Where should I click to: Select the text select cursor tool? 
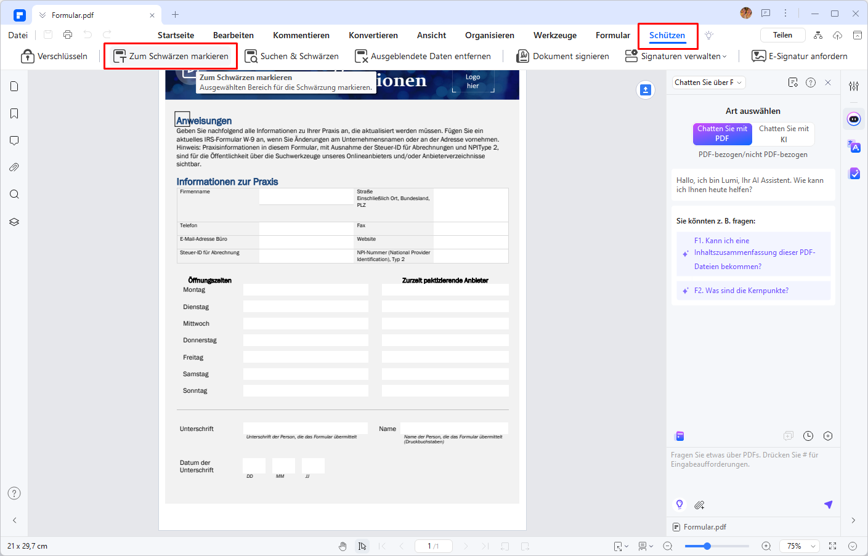pos(362,546)
